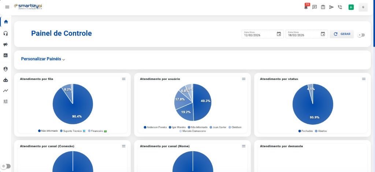Click the Atendimento por status title
The height and width of the screenshot is (172, 375).
pyautogui.click(x=279, y=79)
